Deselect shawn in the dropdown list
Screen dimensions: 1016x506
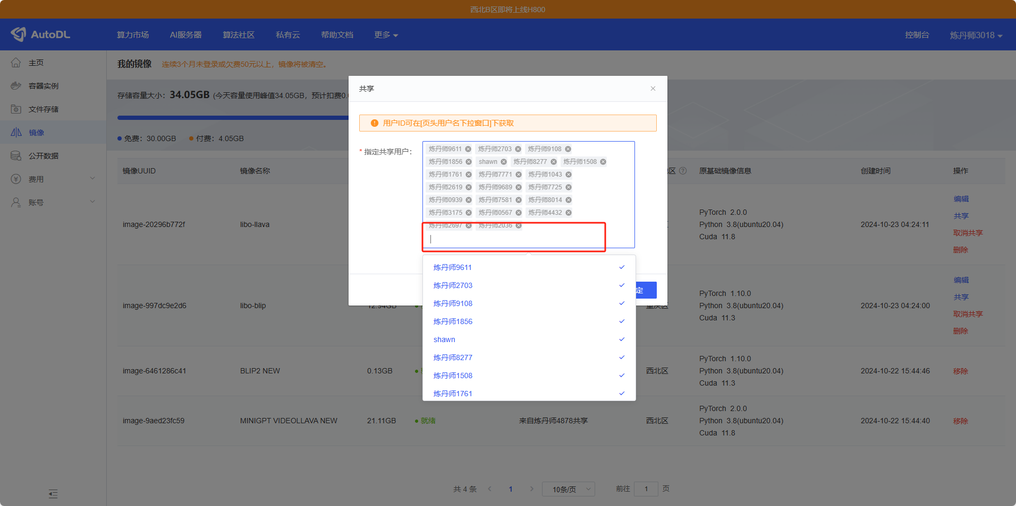pos(529,339)
